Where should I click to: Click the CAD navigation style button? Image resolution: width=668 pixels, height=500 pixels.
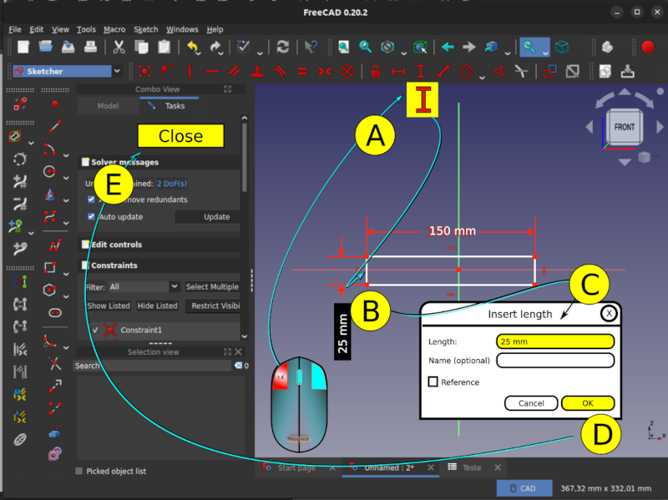pos(524,488)
